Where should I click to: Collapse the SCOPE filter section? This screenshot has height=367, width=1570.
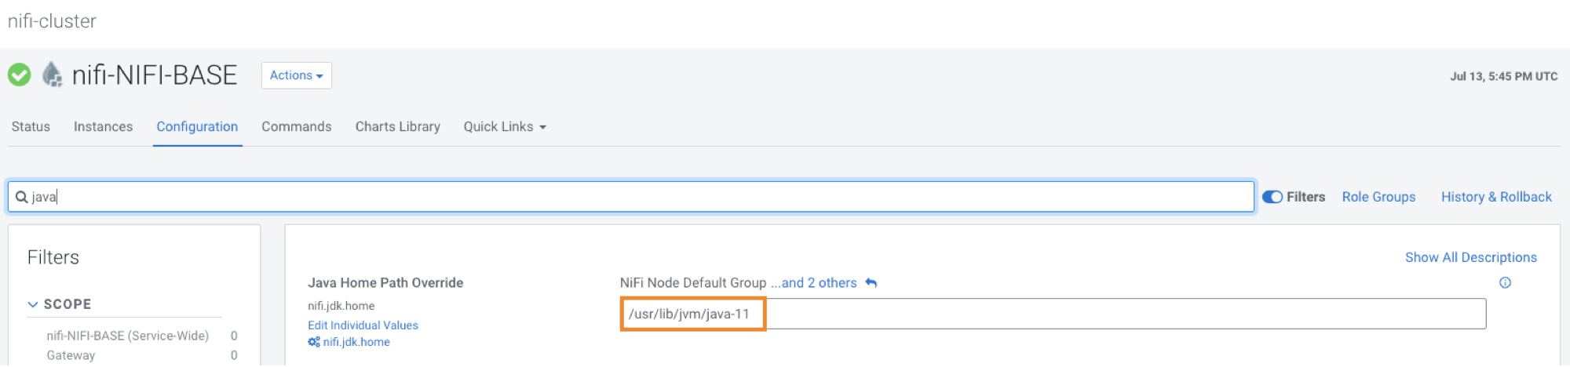[33, 304]
